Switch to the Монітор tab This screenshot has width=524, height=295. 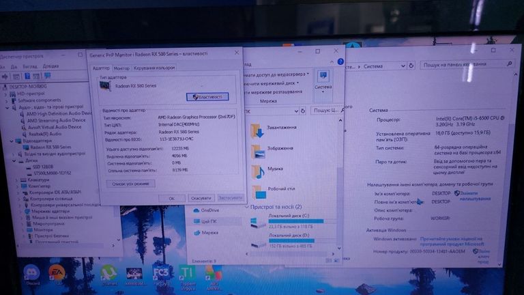[x=121, y=68]
